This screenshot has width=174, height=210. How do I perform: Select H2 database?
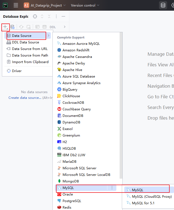(86, 142)
